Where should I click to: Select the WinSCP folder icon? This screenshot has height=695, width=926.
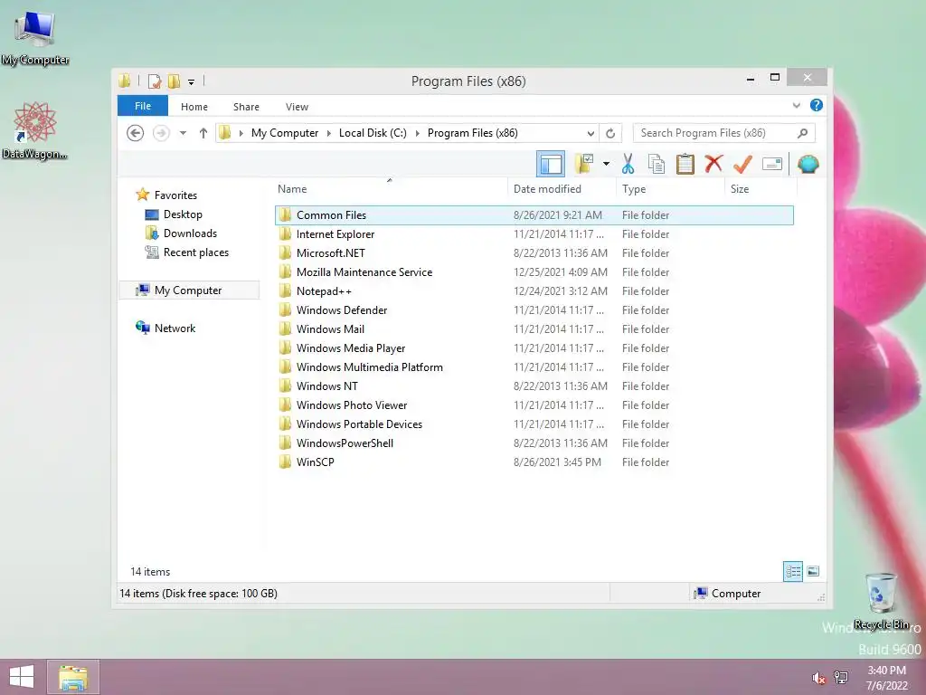coord(285,462)
